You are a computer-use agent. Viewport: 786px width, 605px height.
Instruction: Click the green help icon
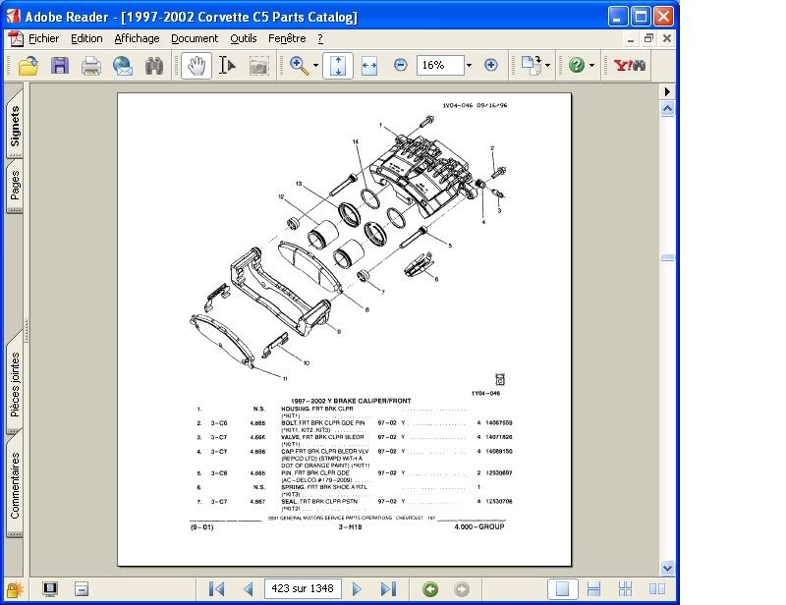click(x=576, y=65)
